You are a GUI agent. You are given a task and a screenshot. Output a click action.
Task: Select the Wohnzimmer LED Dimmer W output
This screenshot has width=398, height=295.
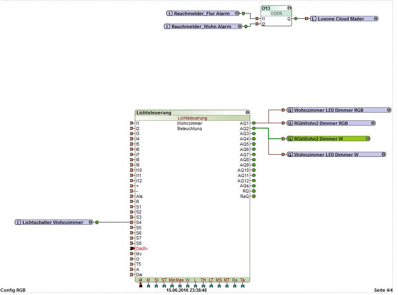point(336,154)
